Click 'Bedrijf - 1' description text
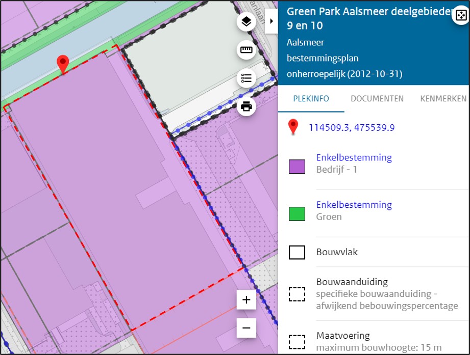 coord(336,170)
